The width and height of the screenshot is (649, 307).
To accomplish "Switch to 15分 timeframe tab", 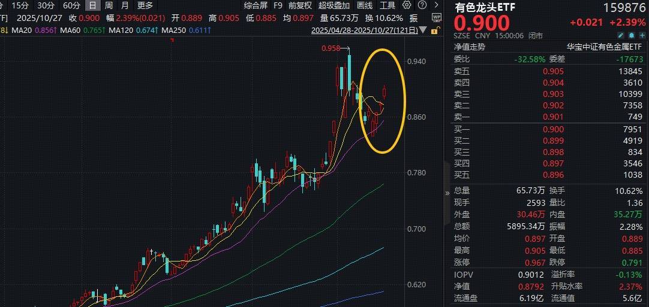I will pos(20,5).
